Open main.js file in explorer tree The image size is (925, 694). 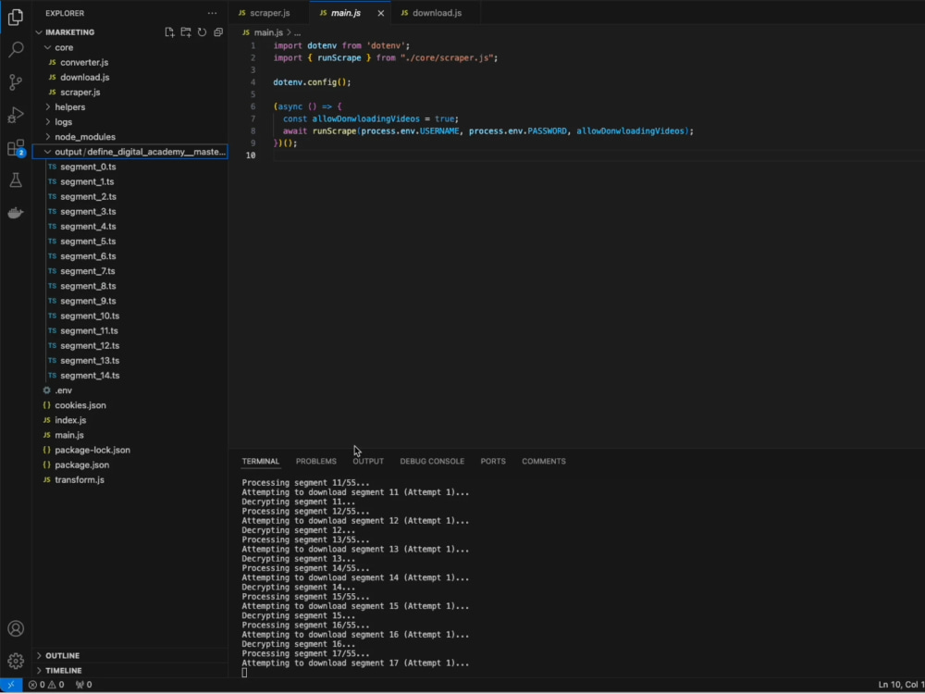pyautogui.click(x=129, y=435)
